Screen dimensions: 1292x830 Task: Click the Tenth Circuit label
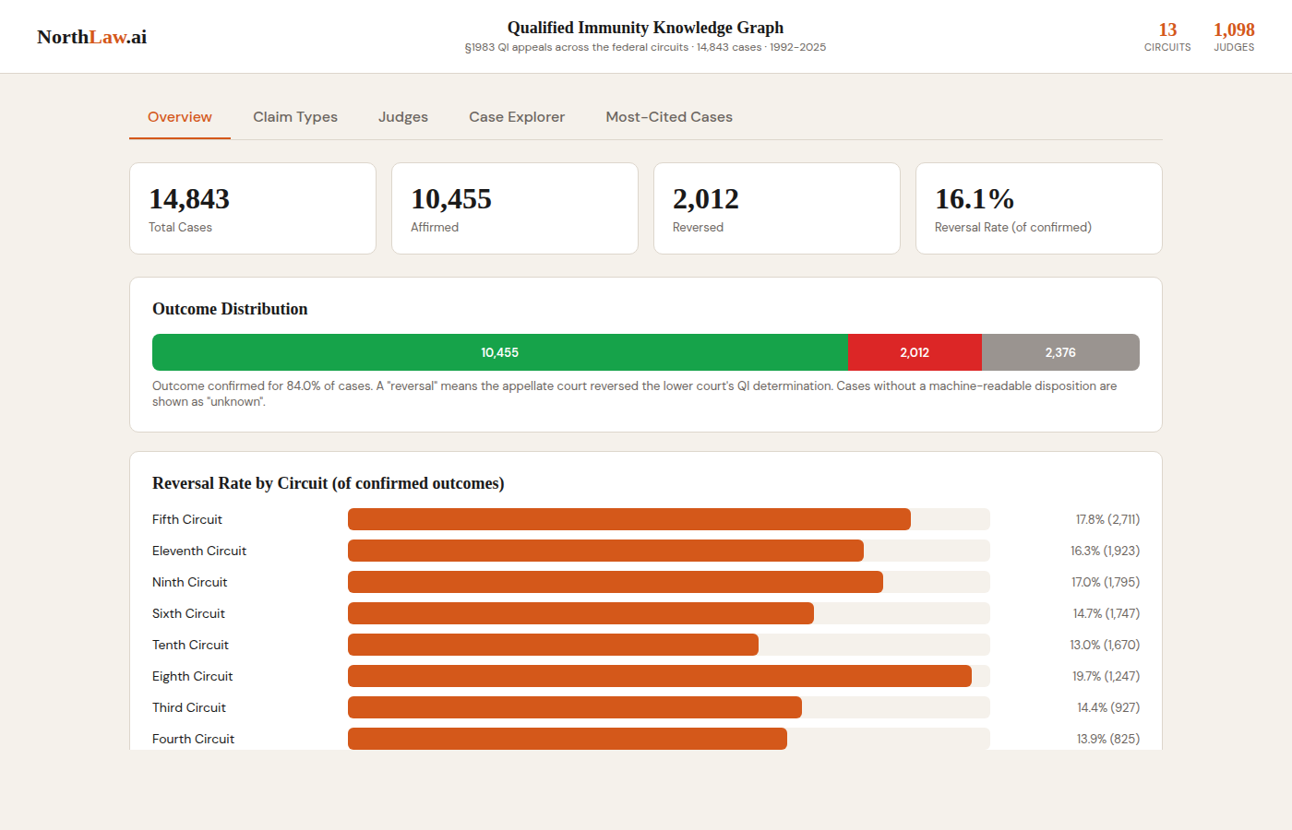[x=190, y=645]
